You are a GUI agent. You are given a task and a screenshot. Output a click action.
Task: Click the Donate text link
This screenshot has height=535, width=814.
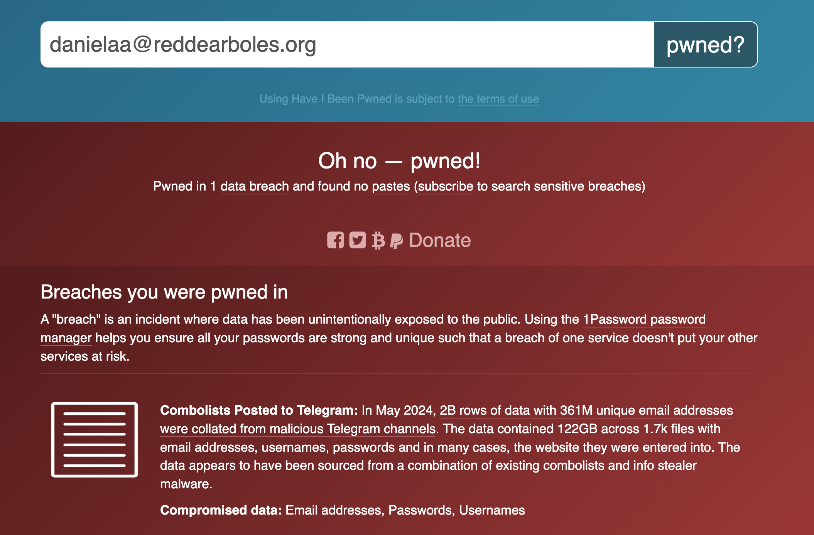(x=440, y=240)
